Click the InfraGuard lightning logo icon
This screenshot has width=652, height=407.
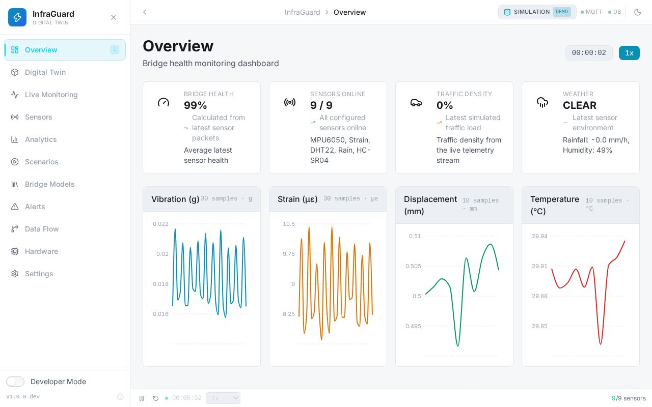coord(17,17)
